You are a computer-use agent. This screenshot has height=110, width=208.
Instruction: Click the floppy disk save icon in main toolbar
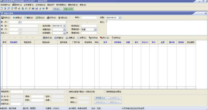[x=36, y=9]
